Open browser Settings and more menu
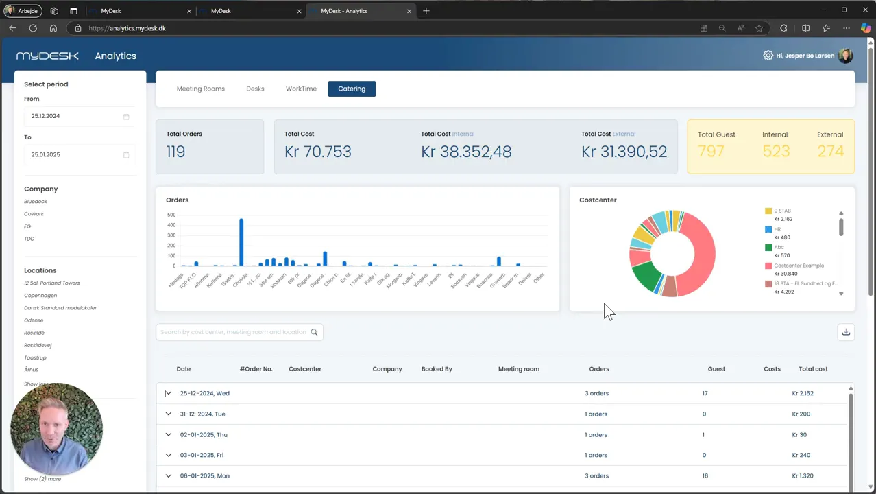Image resolution: width=876 pixels, height=494 pixels. pos(847,28)
